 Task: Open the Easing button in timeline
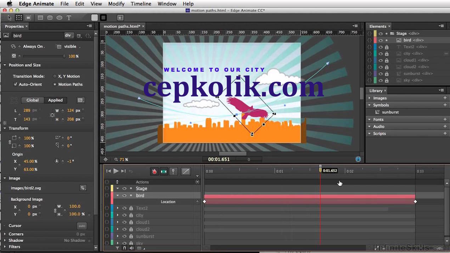click(186, 172)
